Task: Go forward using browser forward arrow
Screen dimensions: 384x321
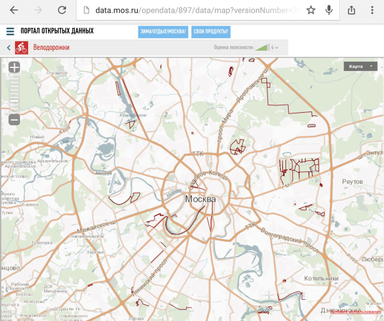Action: click(x=38, y=10)
